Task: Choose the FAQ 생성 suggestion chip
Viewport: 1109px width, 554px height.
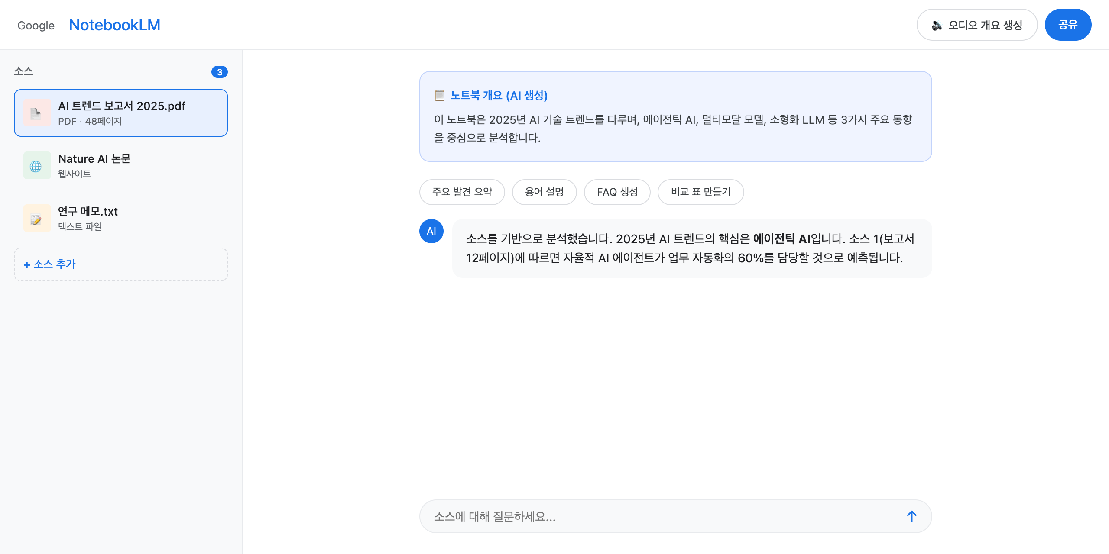Action: [x=617, y=192]
